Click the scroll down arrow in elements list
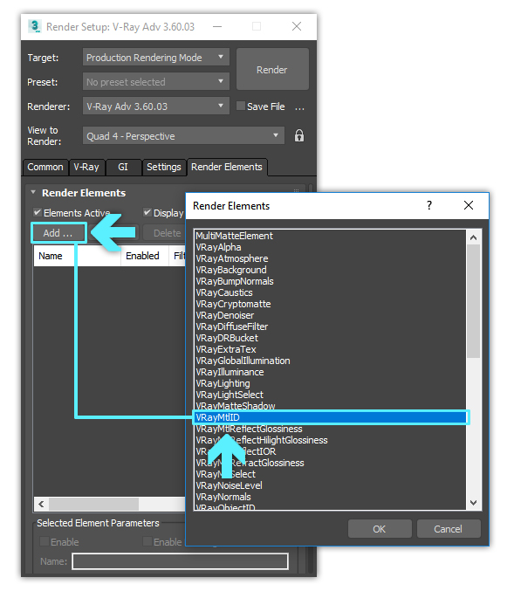Image resolution: width=514 pixels, height=598 pixels. tap(474, 503)
